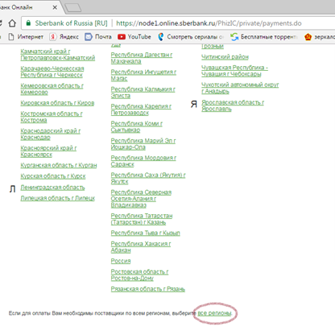The width and height of the screenshot is (335, 335).
Task: Select Краснодарский край г Краснодар
Action: tap(51, 134)
